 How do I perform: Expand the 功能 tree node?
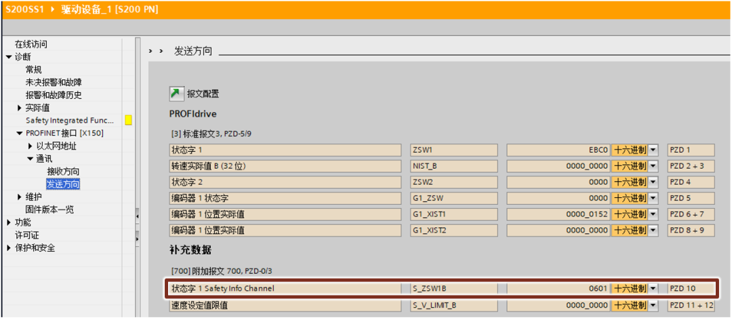click(9, 222)
